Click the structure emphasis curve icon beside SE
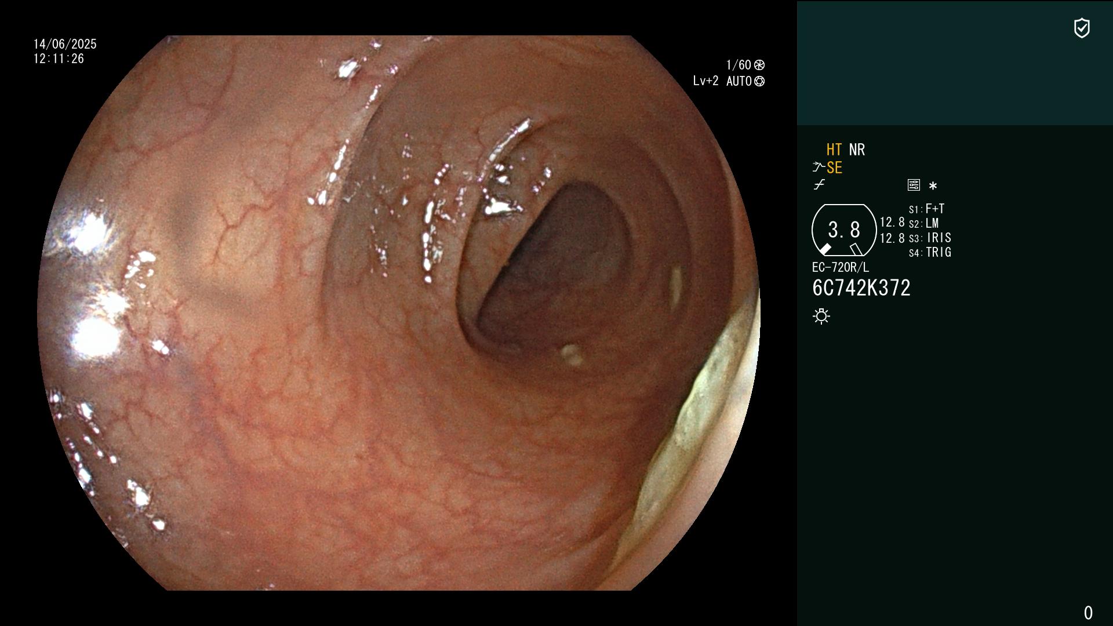The image size is (1113, 626). tap(819, 168)
